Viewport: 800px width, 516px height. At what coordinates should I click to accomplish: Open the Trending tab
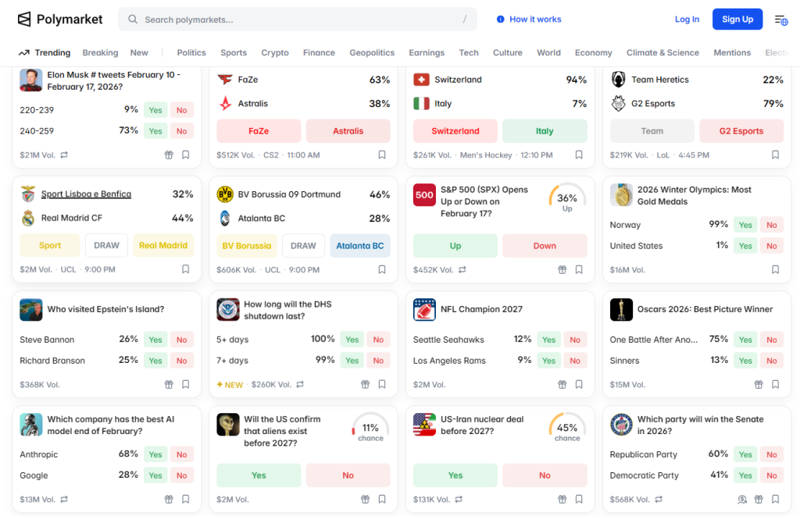[45, 52]
